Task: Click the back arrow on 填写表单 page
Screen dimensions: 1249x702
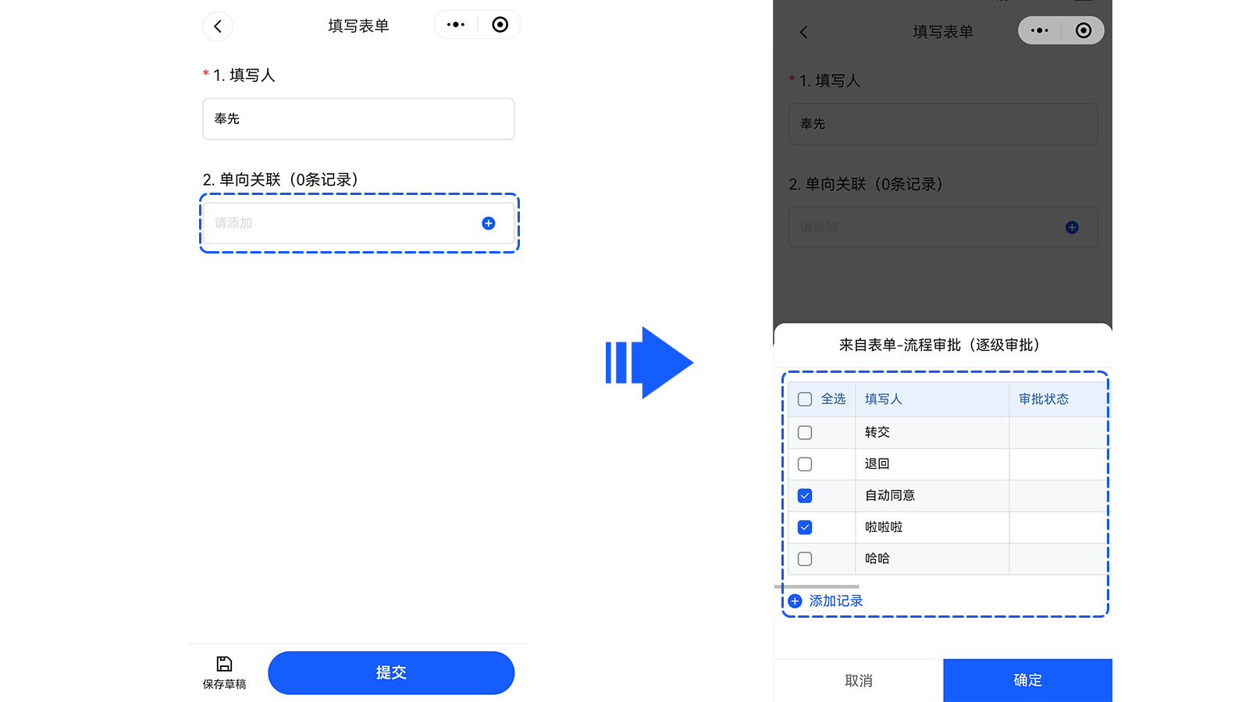Action: pyautogui.click(x=217, y=26)
